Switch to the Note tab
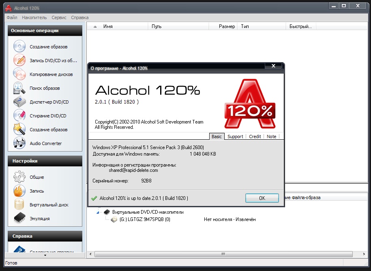371x271 pixels. coord(271,137)
